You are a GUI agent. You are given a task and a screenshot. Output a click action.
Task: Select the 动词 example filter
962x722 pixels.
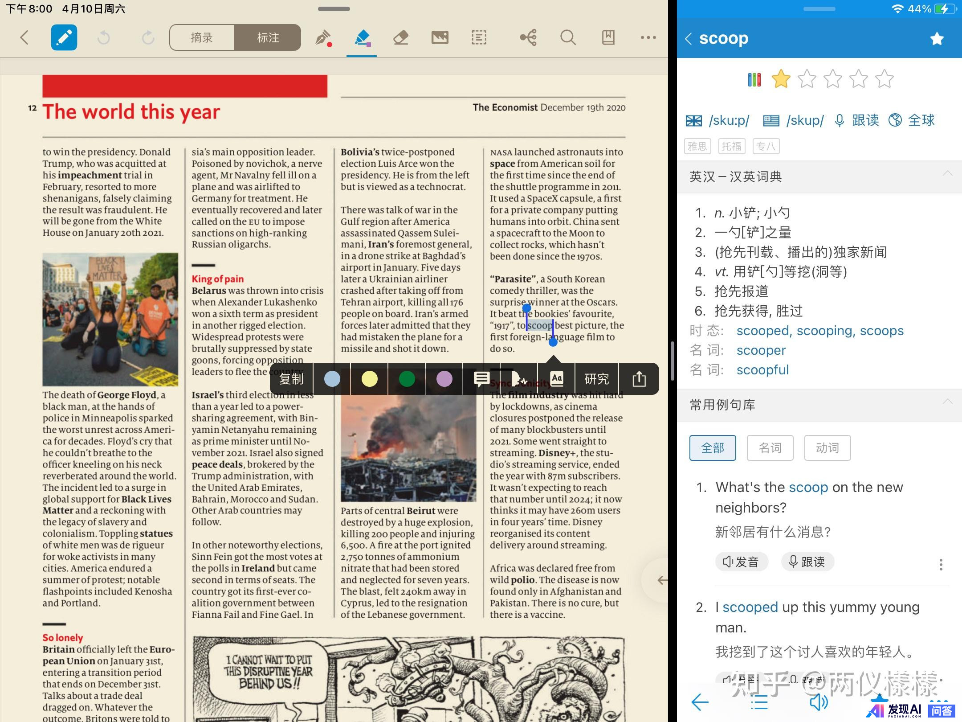click(x=827, y=448)
